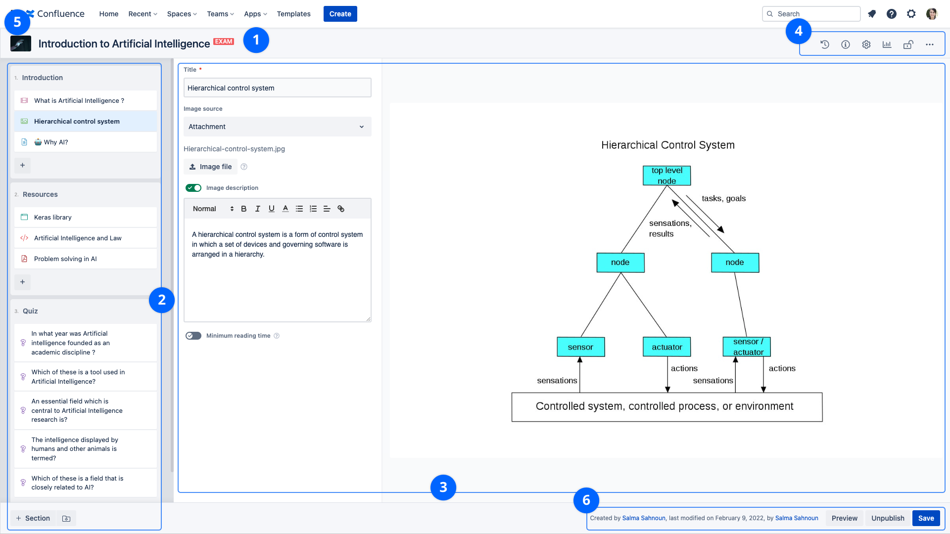Add a new Section
The height and width of the screenshot is (534, 950).
coord(33,518)
